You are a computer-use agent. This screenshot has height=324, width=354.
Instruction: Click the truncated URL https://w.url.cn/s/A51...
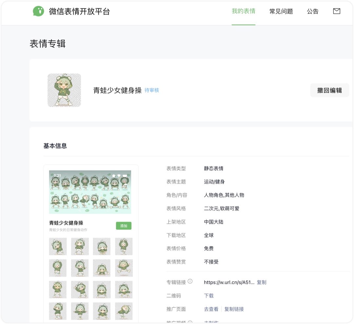coord(229,282)
